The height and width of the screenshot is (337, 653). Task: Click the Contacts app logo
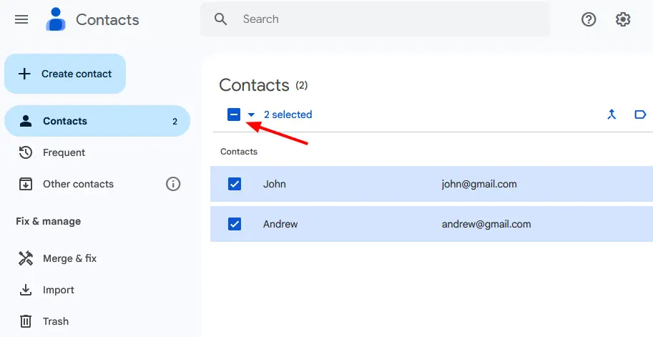tap(56, 19)
